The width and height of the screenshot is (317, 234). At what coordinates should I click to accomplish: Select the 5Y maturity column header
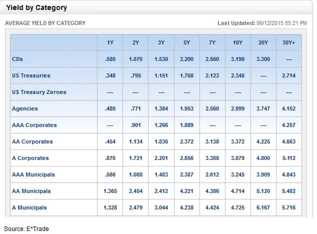(186, 43)
